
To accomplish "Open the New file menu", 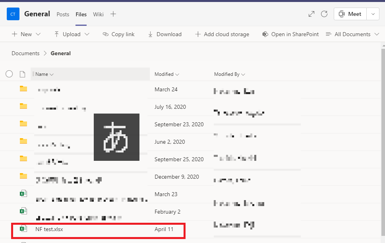I will [x=26, y=34].
